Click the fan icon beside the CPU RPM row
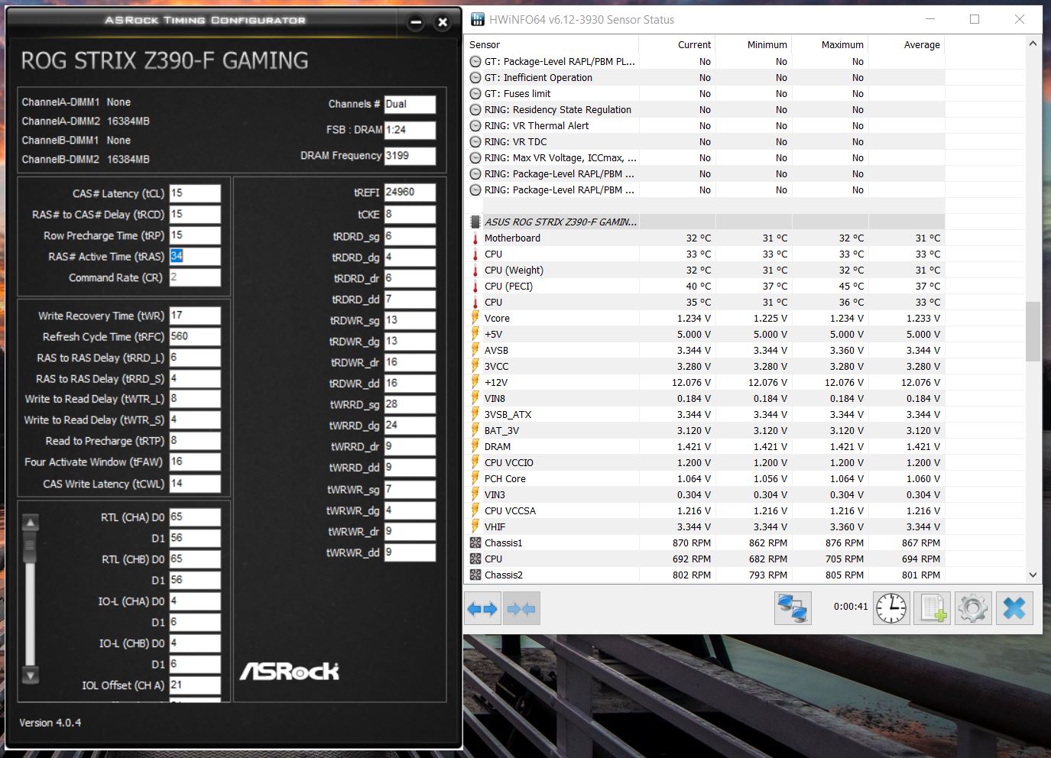Viewport: 1051px width, 758px height. pyautogui.click(x=475, y=559)
